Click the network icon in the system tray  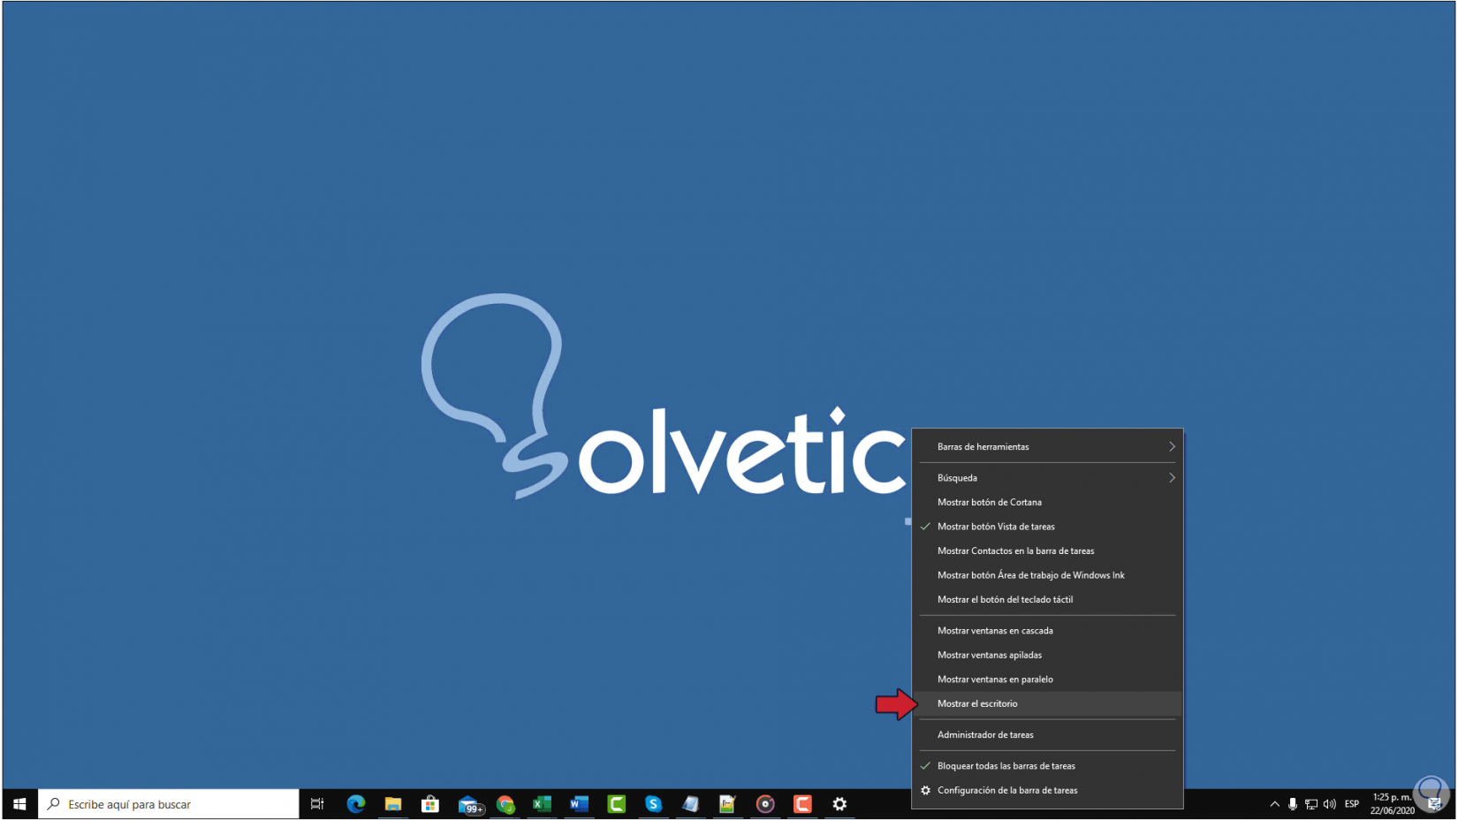pyautogui.click(x=1311, y=804)
